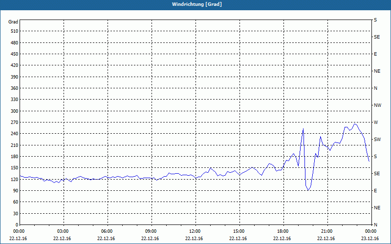Viewport: 391px width, 244px height.
Task: Click the 420 degree axis label
Action: (15, 65)
